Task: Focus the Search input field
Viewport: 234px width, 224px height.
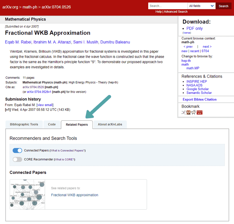Action: tap(168, 6)
